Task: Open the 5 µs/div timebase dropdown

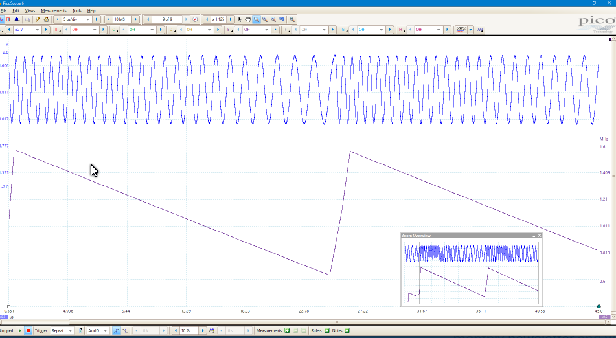Action: (88, 19)
